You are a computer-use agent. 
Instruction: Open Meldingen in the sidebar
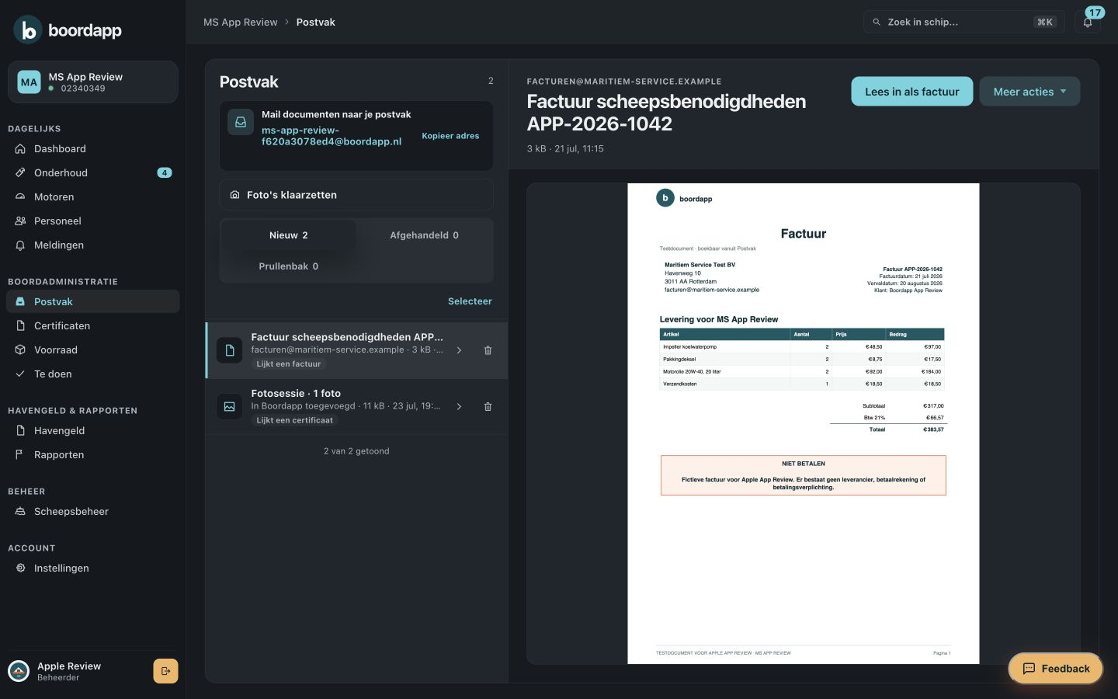click(93, 245)
